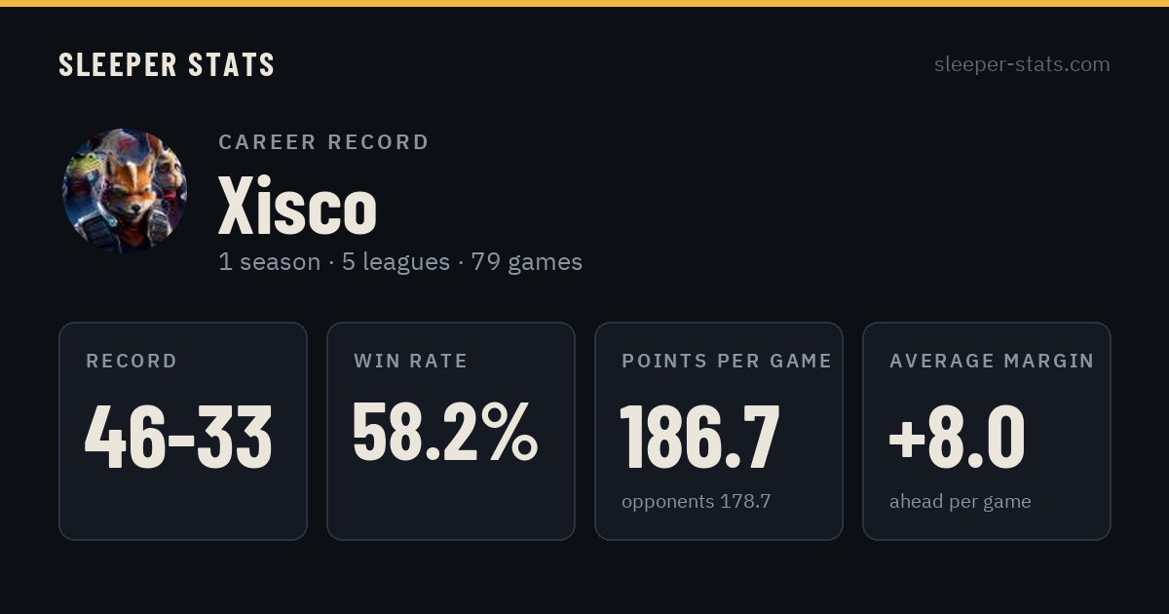
Task: Select the AVERAGE MARGIN card label
Action: [992, 362]
